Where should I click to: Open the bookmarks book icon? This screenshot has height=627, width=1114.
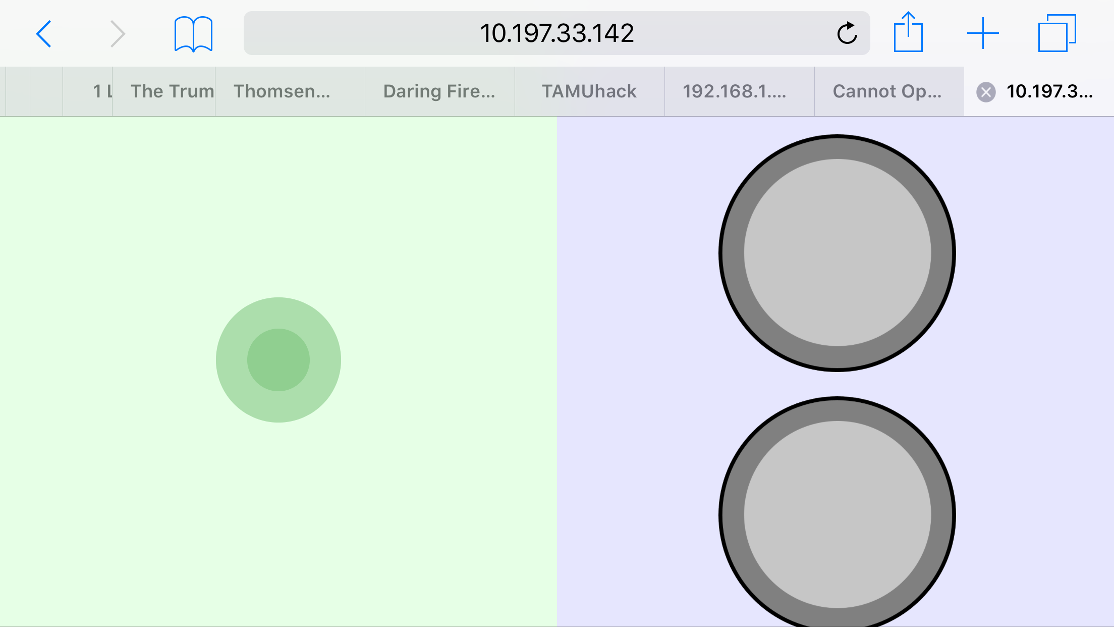coord(193,34)
